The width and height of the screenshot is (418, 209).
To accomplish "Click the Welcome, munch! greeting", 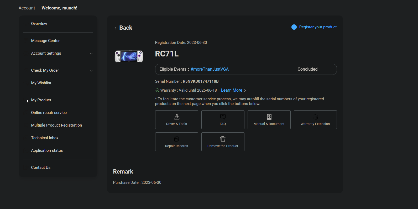I will point(59,8).
